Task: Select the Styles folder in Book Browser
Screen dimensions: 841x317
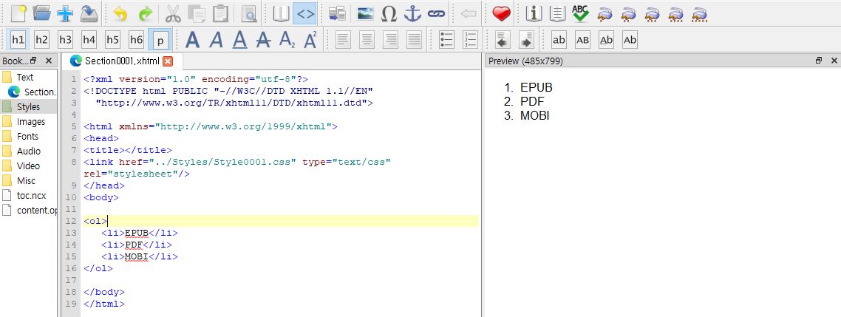Action: (x=28, y=106)
